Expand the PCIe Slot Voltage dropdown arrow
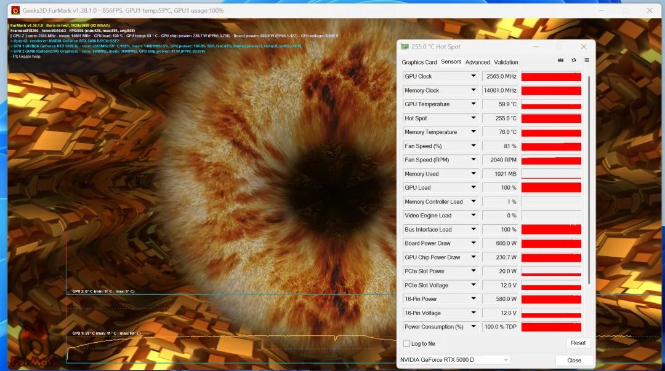Viewport: 665px width, 371px height. tap(474, 285)
